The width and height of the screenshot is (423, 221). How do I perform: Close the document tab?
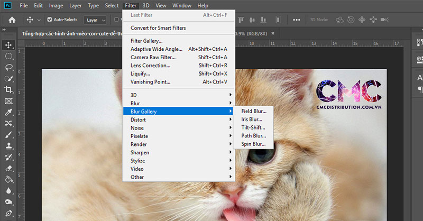273,33
